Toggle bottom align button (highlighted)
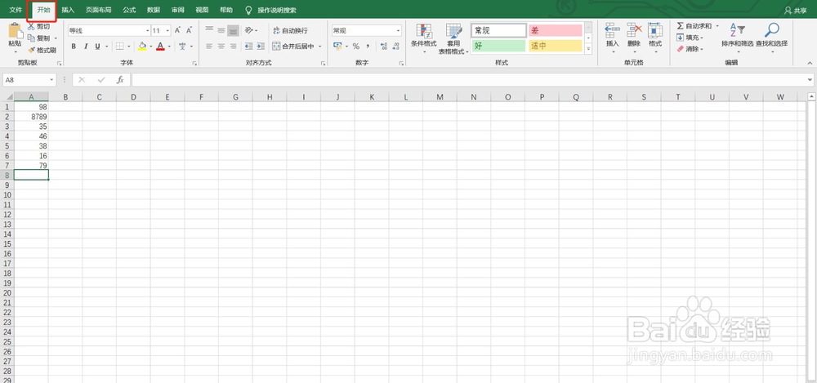 click(x=233, y=30)
